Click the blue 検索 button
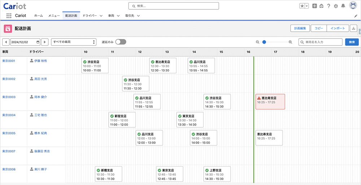 [352, 42]
